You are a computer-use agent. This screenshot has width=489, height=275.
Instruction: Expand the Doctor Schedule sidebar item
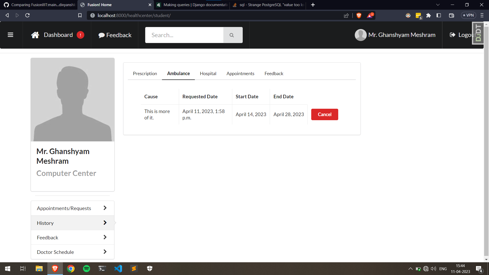coord(72,252)
